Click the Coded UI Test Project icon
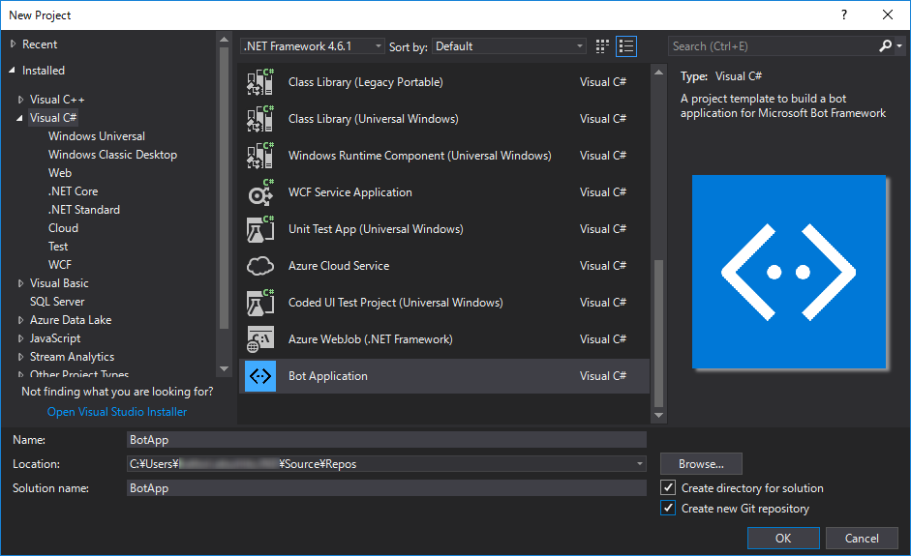911x556 pixels. coord(260,303)
